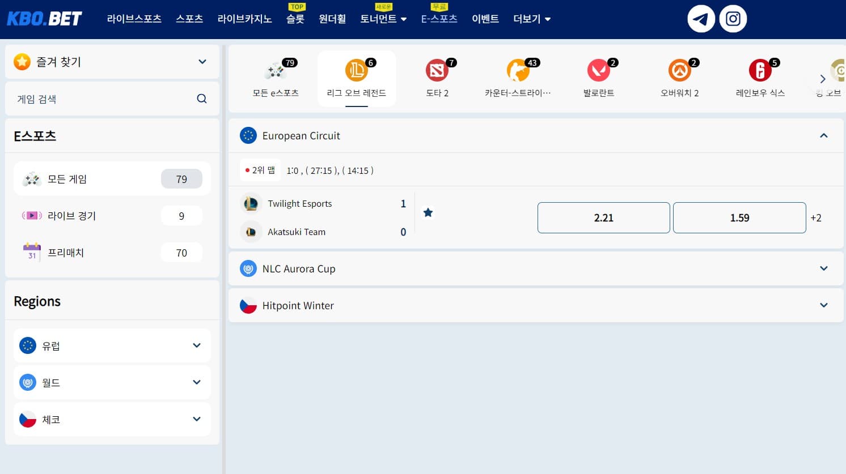Select the Valorant game icon
846x474 pixels.
tap(598, 71)
